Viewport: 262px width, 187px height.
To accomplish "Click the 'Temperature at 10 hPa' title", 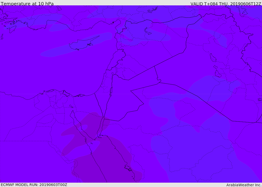I will pos(27,4).
